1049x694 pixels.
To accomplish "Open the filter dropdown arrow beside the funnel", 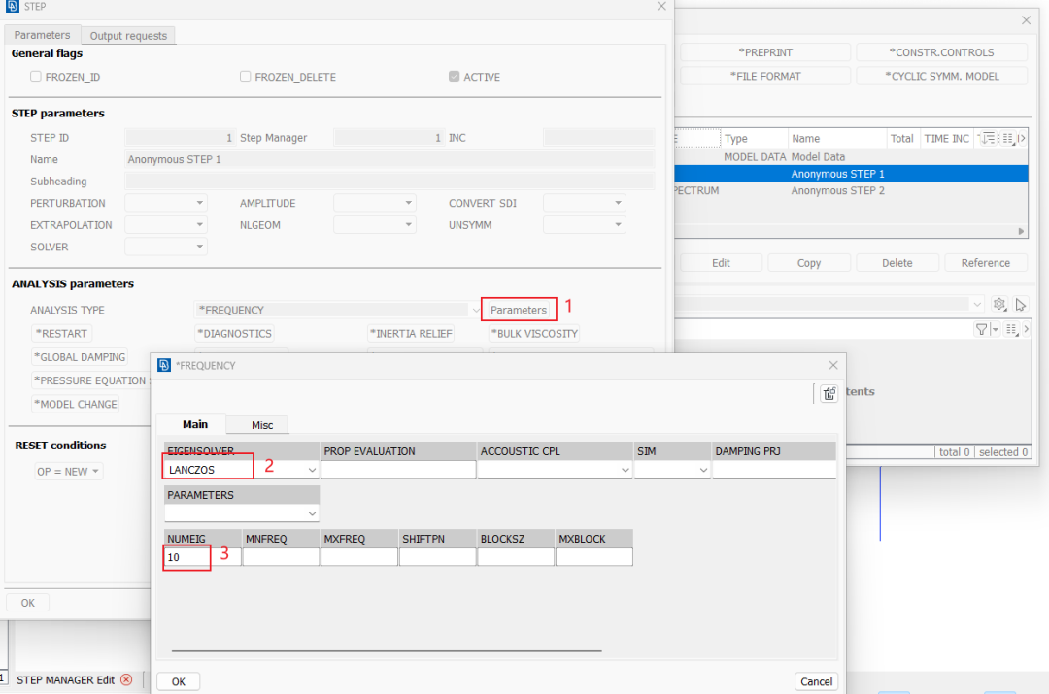I will click(995, 329).
